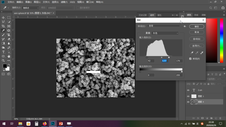Open the history panel flyout menu
The image size is (226, 127).
tap(177, 15)
